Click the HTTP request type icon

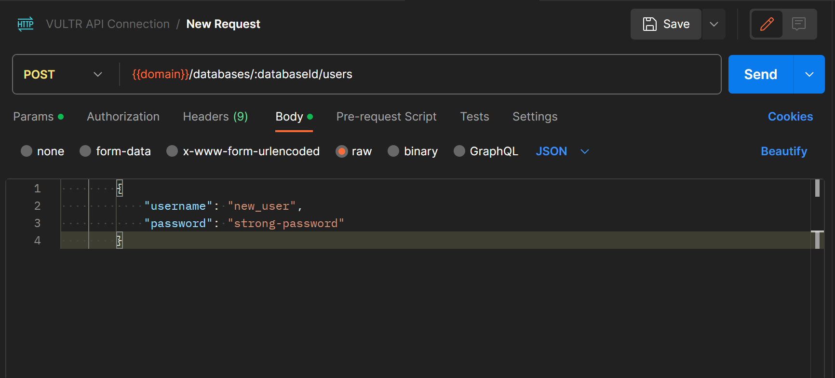(x=26, y=24)
